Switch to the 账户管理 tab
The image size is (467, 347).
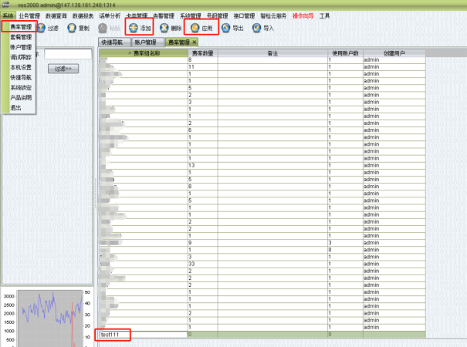(x=144, y=42)
